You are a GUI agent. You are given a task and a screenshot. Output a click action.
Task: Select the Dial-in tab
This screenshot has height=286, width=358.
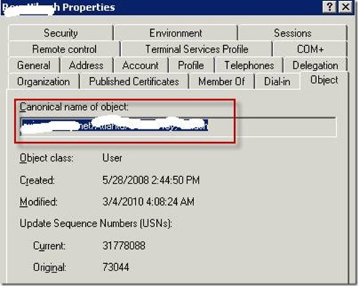[x=277, y=82]
